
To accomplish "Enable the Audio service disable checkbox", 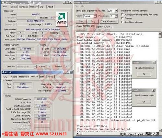I will click(122, 14).
